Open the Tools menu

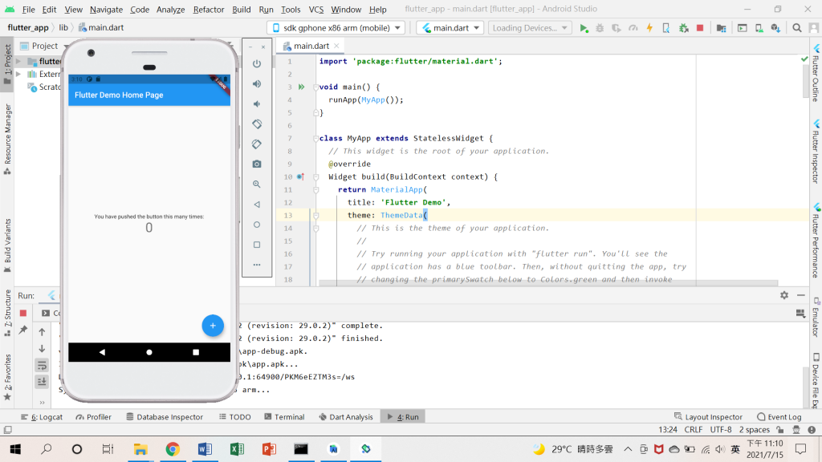[x=291, y=10]
